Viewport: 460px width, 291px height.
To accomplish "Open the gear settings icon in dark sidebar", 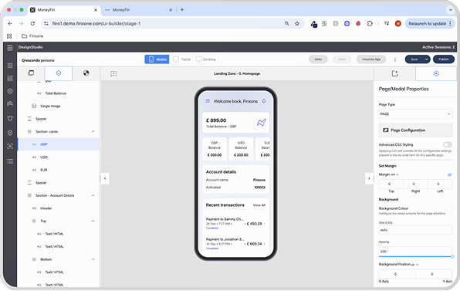I will click(x=10, y=91).
